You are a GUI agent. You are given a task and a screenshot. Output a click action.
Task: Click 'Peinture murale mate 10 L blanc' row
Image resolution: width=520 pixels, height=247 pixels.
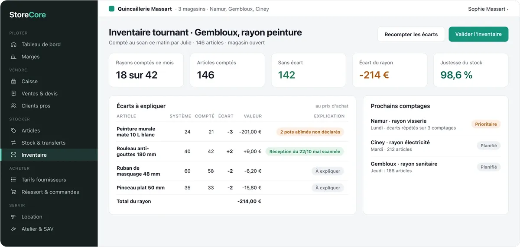coord(232,132)
